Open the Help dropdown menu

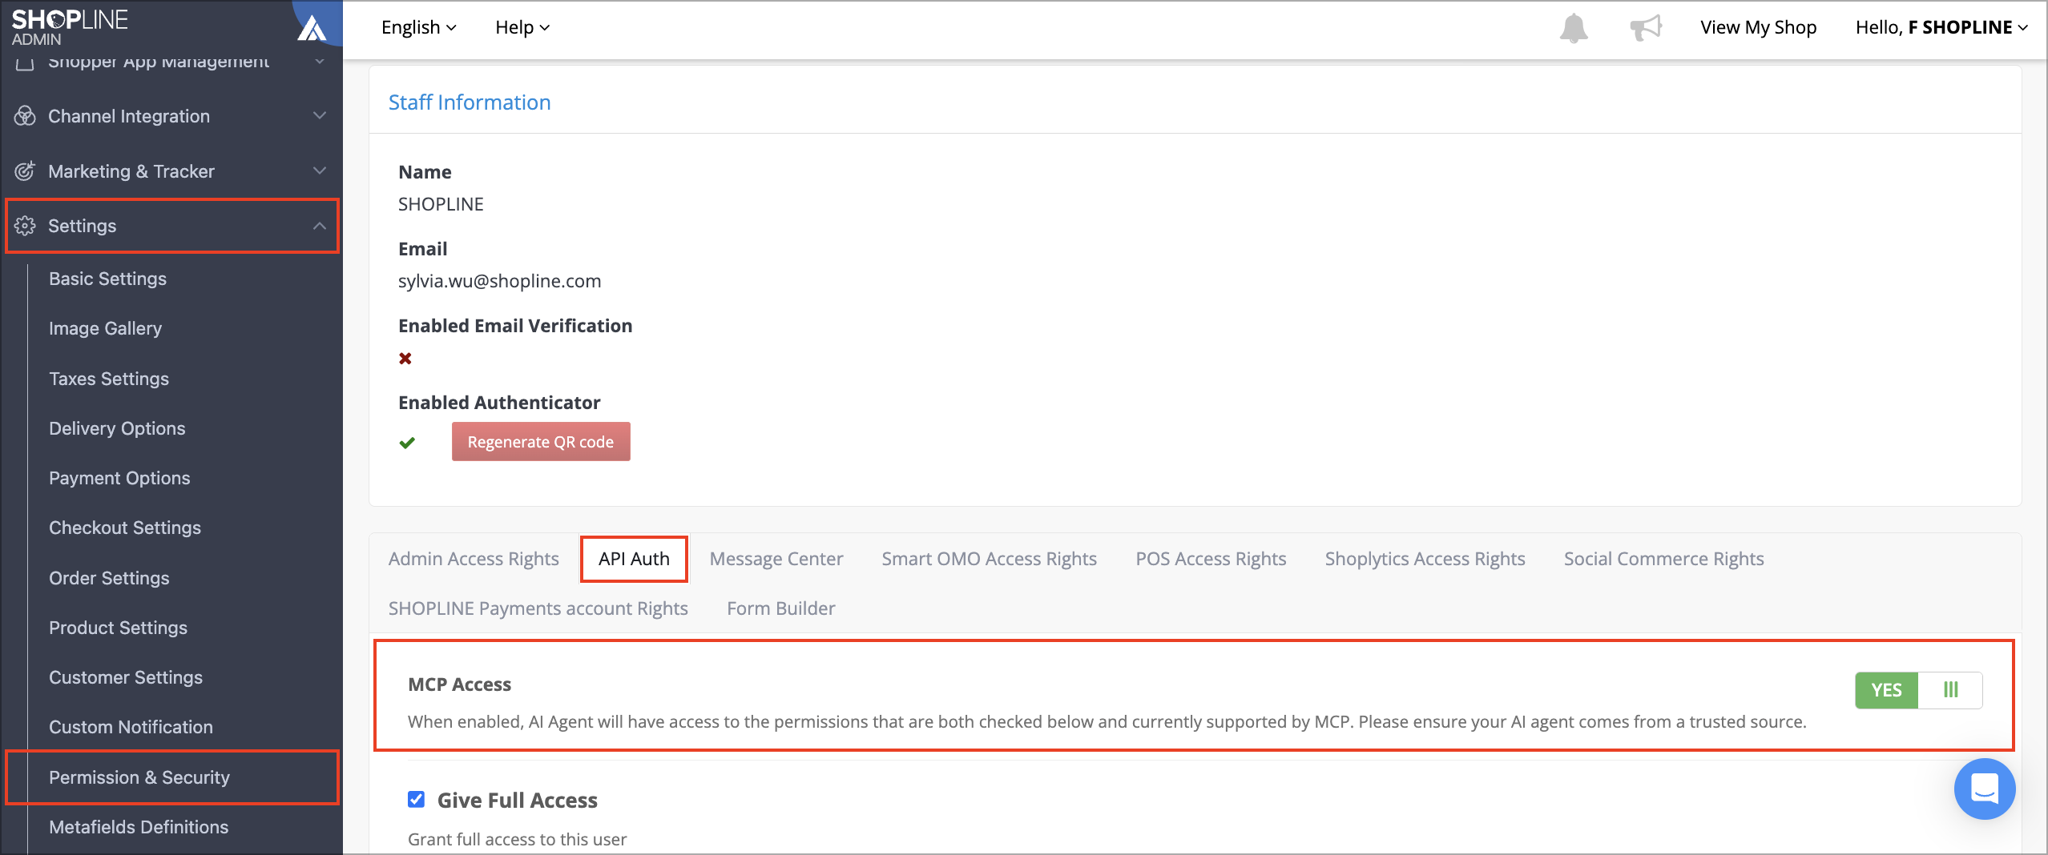(x=522, y=27)
